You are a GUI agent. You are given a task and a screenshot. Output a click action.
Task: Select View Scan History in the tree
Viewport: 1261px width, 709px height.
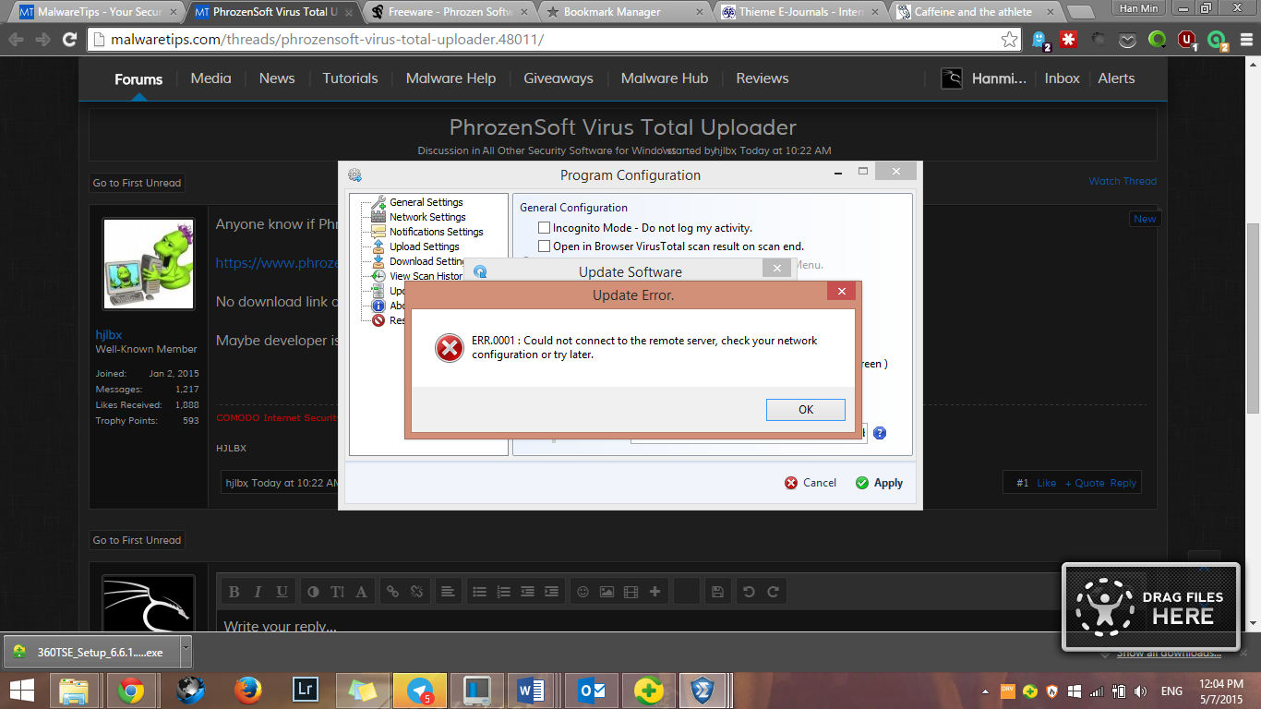click(426, 276)
